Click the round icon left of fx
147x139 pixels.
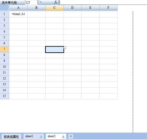[40, 2]
